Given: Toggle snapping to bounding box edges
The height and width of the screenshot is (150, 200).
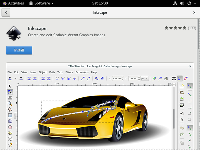Looking at the screenshot, I should coord(190,101).
